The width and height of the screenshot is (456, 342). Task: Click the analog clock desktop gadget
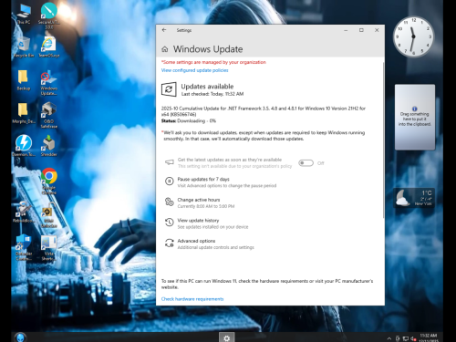click(413, 36)
